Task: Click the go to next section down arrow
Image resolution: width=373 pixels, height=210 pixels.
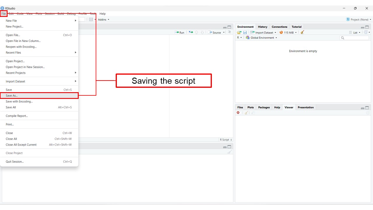Action: [202, 32]
